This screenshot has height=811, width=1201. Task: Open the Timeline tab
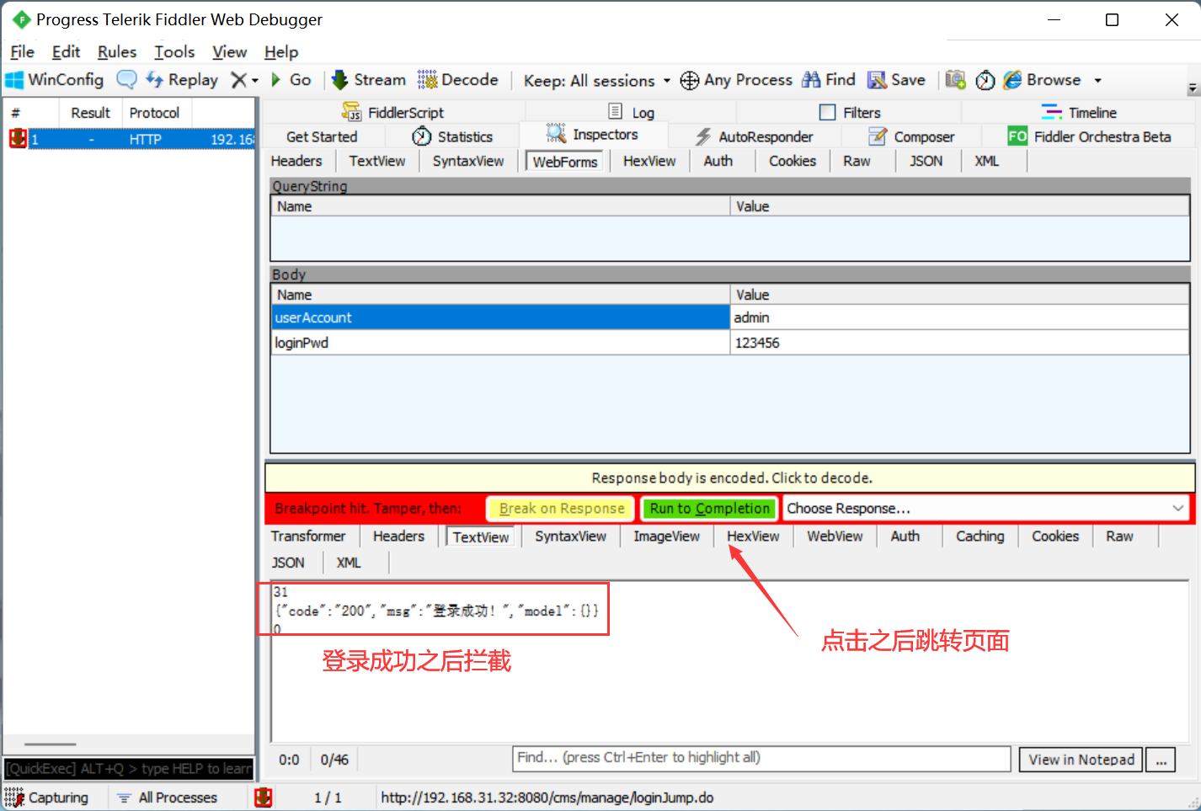click(x=1079, y=112)
